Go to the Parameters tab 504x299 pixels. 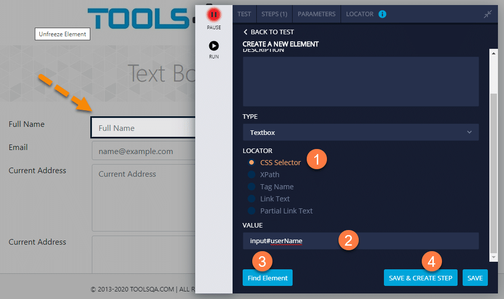316,14
